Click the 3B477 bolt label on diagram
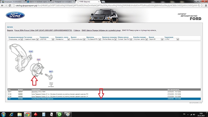The image size is (208, 117). pos(51,72)
